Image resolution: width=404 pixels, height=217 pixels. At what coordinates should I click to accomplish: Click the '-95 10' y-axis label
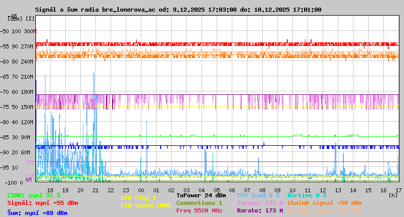coord(9,168)
